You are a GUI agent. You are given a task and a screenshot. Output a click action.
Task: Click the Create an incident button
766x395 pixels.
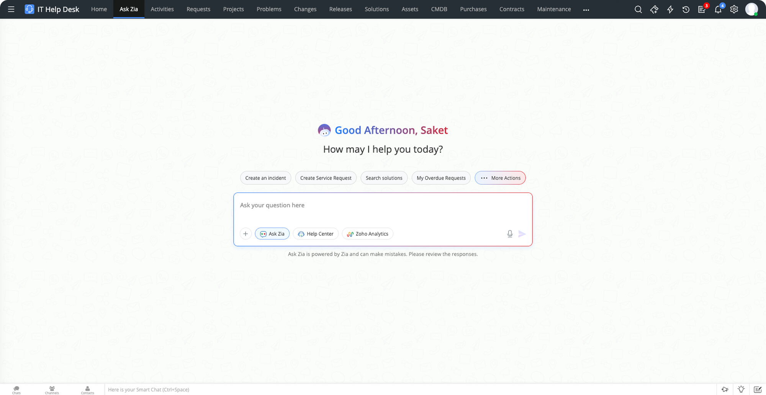[x=265, y=178]
